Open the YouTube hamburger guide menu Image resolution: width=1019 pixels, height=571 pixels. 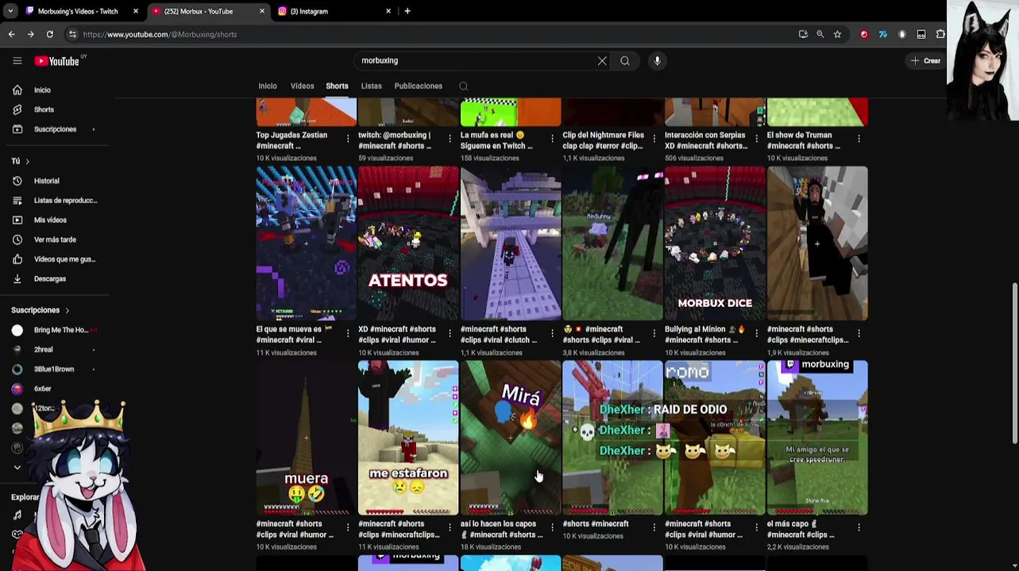coord(17,60)
